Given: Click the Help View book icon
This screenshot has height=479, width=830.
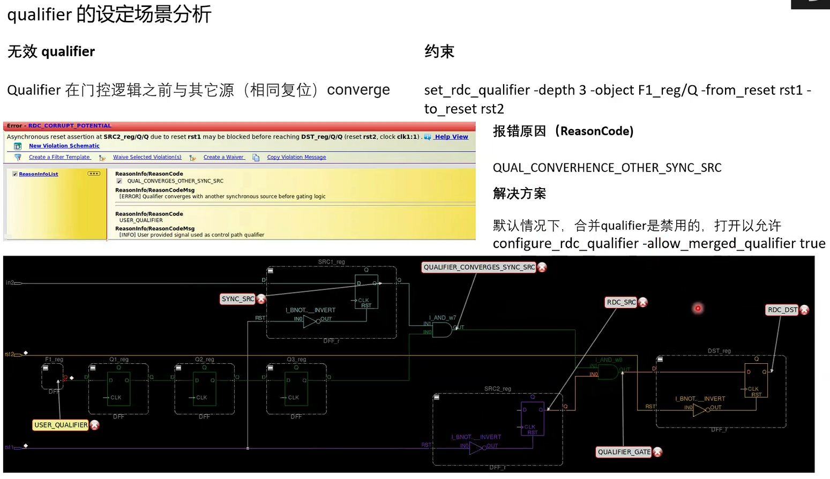Looking at the screenshot, I should coord(428,137).
